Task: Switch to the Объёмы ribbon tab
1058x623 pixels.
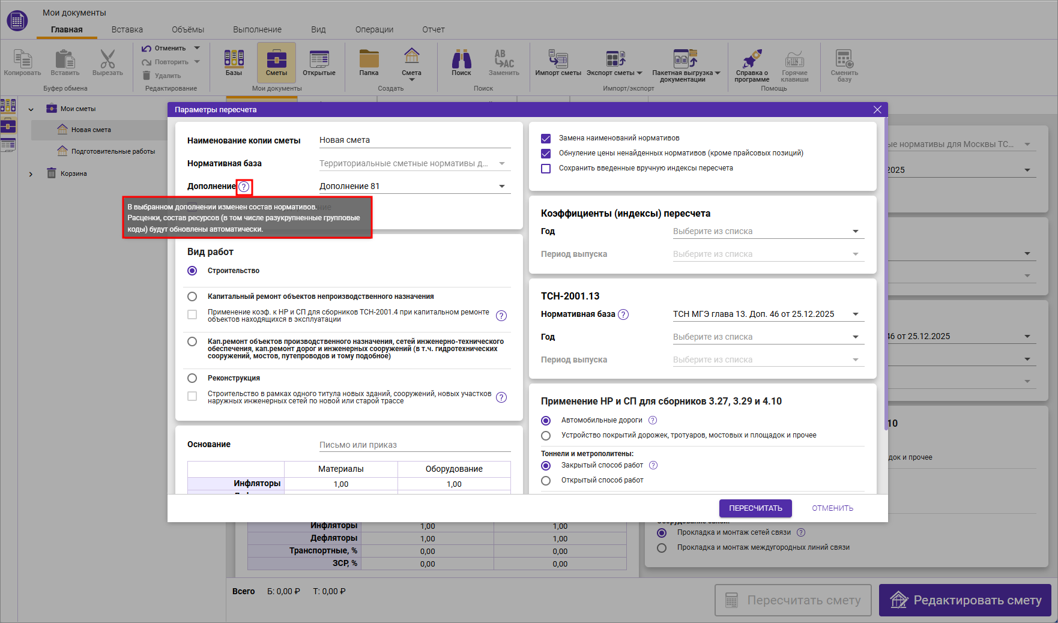Action: click(x=187, y=29)
